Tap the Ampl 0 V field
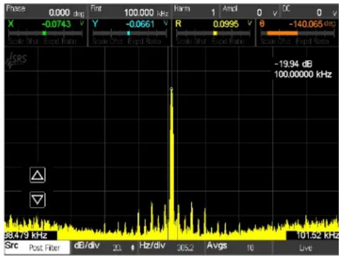Screen dimensions: 339x256 point(250,12)
